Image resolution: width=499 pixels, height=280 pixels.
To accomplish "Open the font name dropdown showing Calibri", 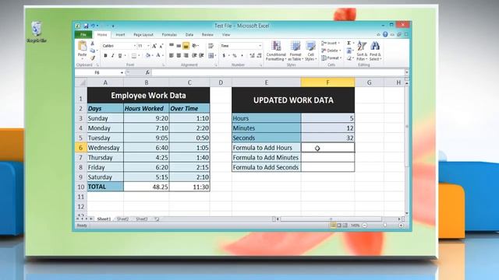I will pyautogui.click(x=135, y=46).
